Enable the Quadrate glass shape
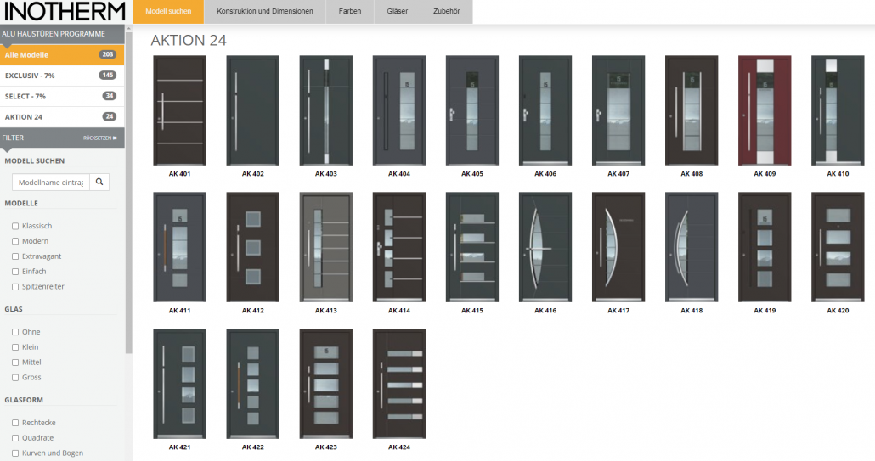This screenshot has width=875, height=461. (15, 437)
